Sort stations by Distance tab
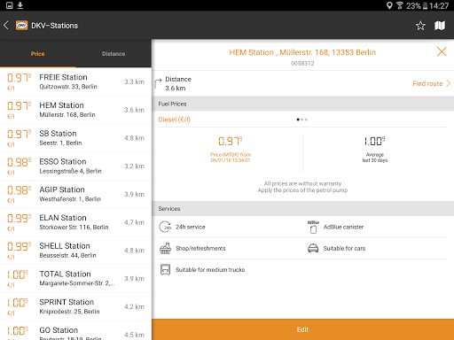This screenshot has height=340, width=454. 113,54
